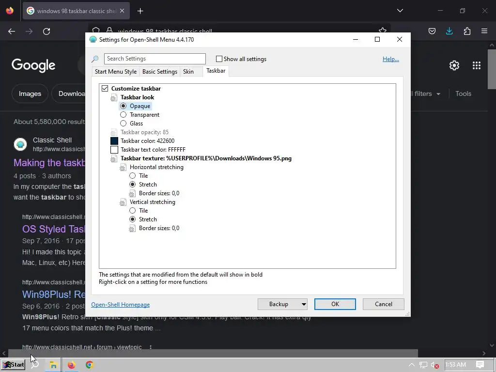Image resolution: width=496 pixels, height=372 pixels.
Task: Click the Vertical stretching setting icon
Action: click(123, 202)
